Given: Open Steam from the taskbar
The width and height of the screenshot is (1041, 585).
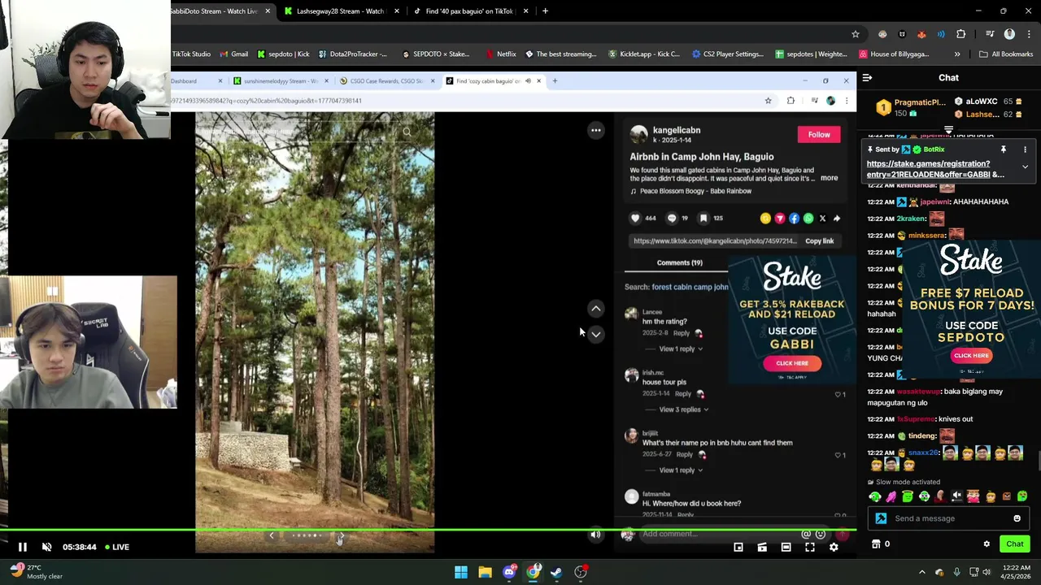Looking at the screenshot, I should (556, 572).
